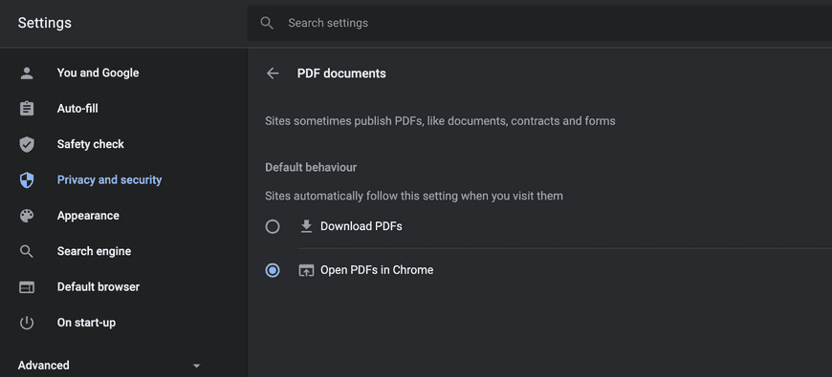Open Privacy and security settings
The width and height of the screenshot is (832, 377).
[109, 180]
